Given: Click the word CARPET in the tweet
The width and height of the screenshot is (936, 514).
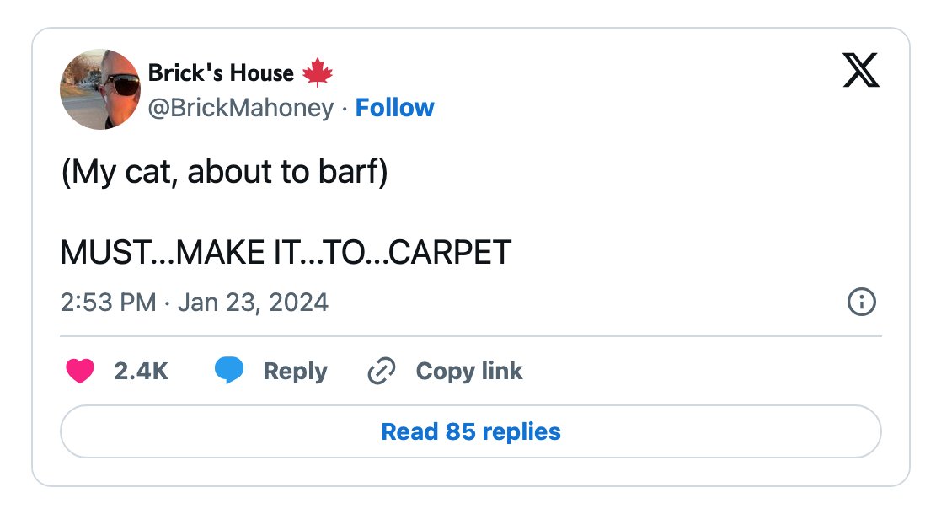Looking at the screenshot, I should 451,252.
